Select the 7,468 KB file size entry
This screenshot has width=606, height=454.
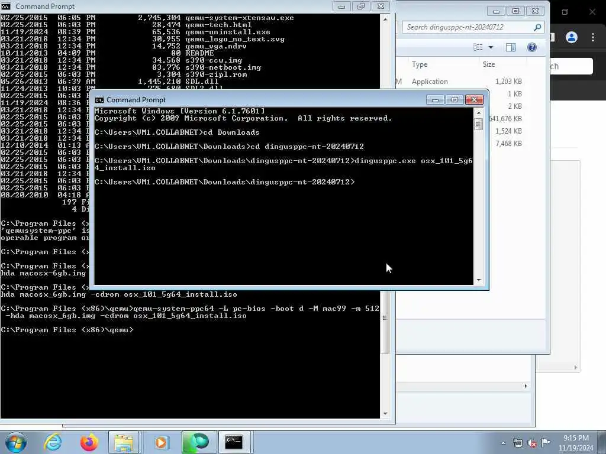pos(508,144)
